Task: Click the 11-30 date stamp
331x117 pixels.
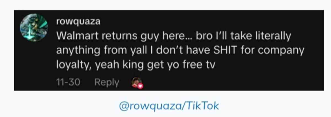Action: coord(68,82)
